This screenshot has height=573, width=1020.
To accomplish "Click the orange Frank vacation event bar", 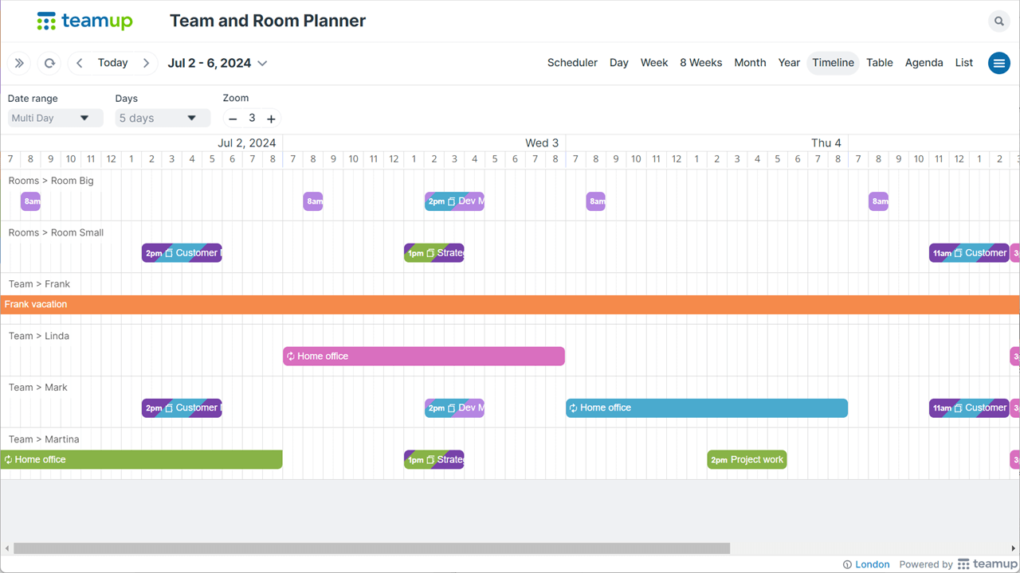I will (510, 304).
